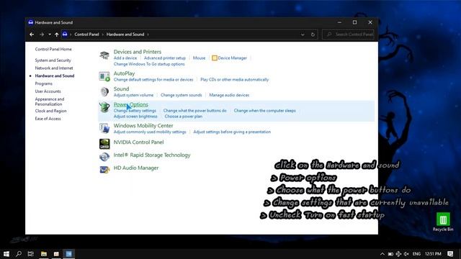
Task: Click Change Windows To Go startup options
Action: tap(149, 64)
